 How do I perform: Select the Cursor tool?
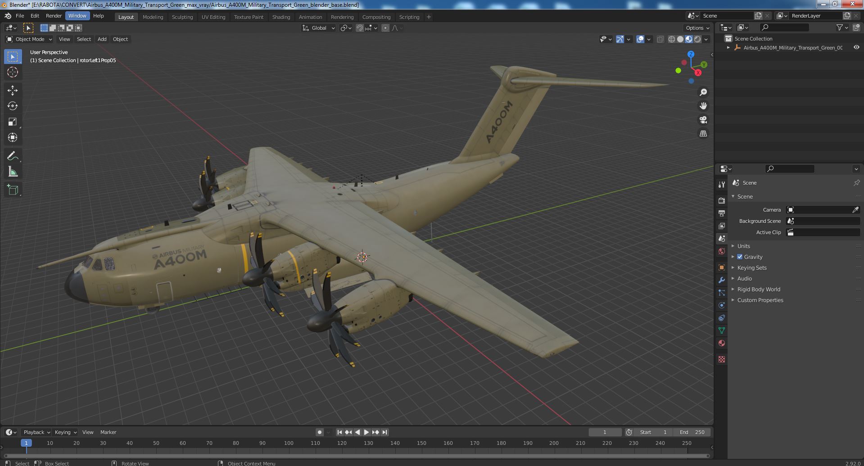[x=13, y=72]
